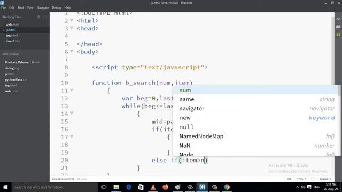Image resolution: width=342 pixels, height=192 pixels.
Task: Click the split view layout icon
Action: [45, 17]
